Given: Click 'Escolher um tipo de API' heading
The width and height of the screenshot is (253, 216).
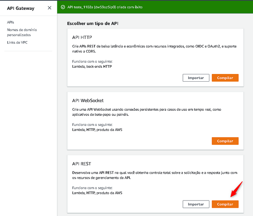Looking at the screenshot, I should click(x=93, y=23).
